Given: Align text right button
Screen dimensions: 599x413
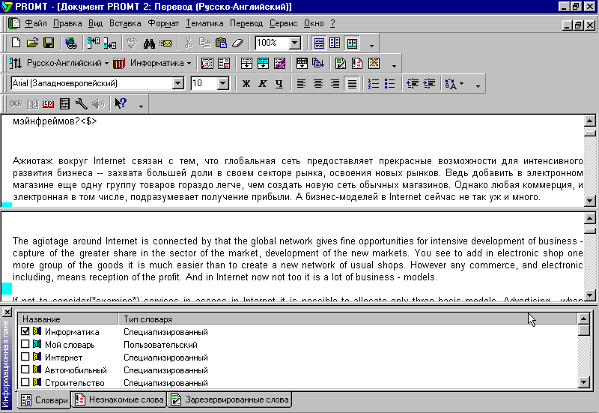Looking at the screenshot, I should 335,83.
